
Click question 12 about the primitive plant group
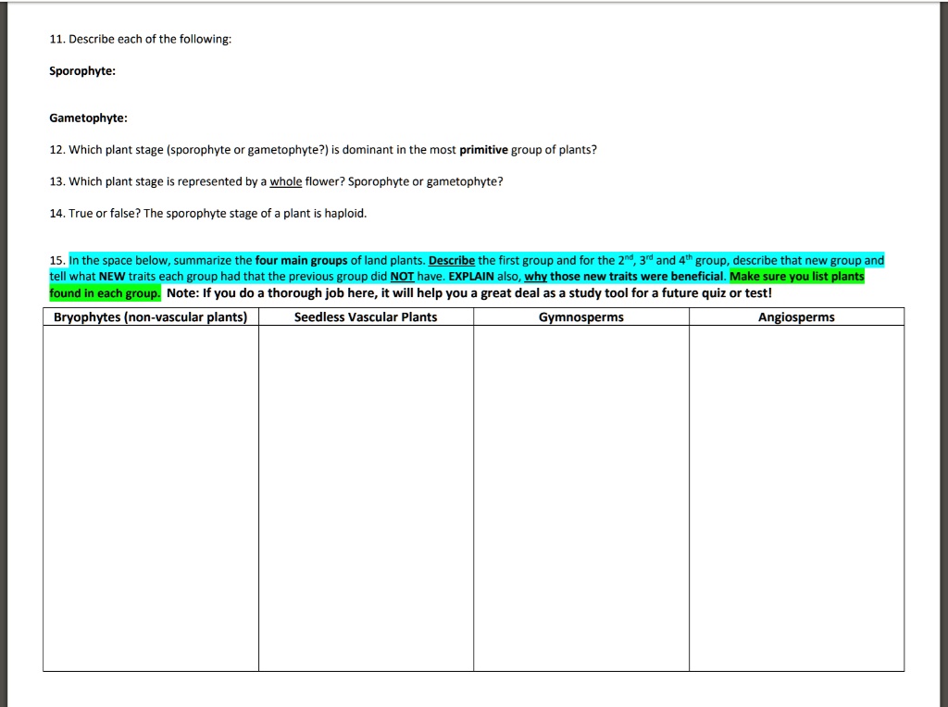pyautogui.click(x=323, y=150)
